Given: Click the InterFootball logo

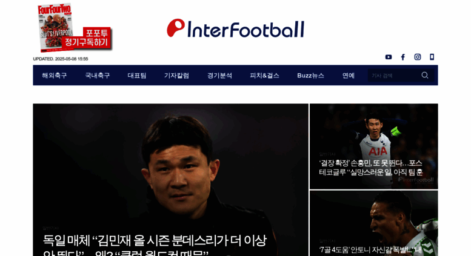Looking at the screenshot, I should 235,28.
